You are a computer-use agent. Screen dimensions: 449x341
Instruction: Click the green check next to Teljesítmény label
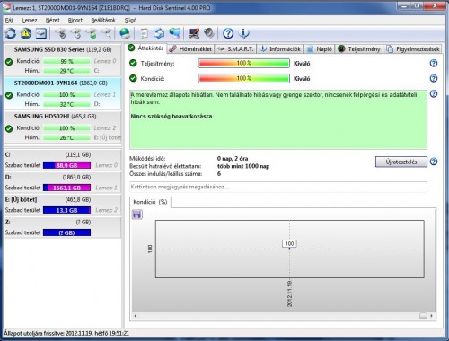pyautogui.click(x=133, y=63)
